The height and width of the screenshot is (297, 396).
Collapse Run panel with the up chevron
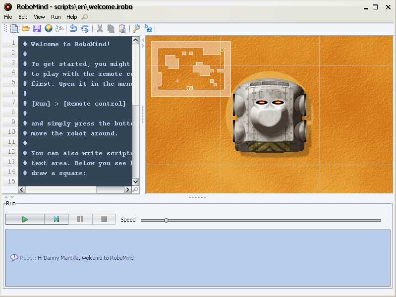pos(6,197)
